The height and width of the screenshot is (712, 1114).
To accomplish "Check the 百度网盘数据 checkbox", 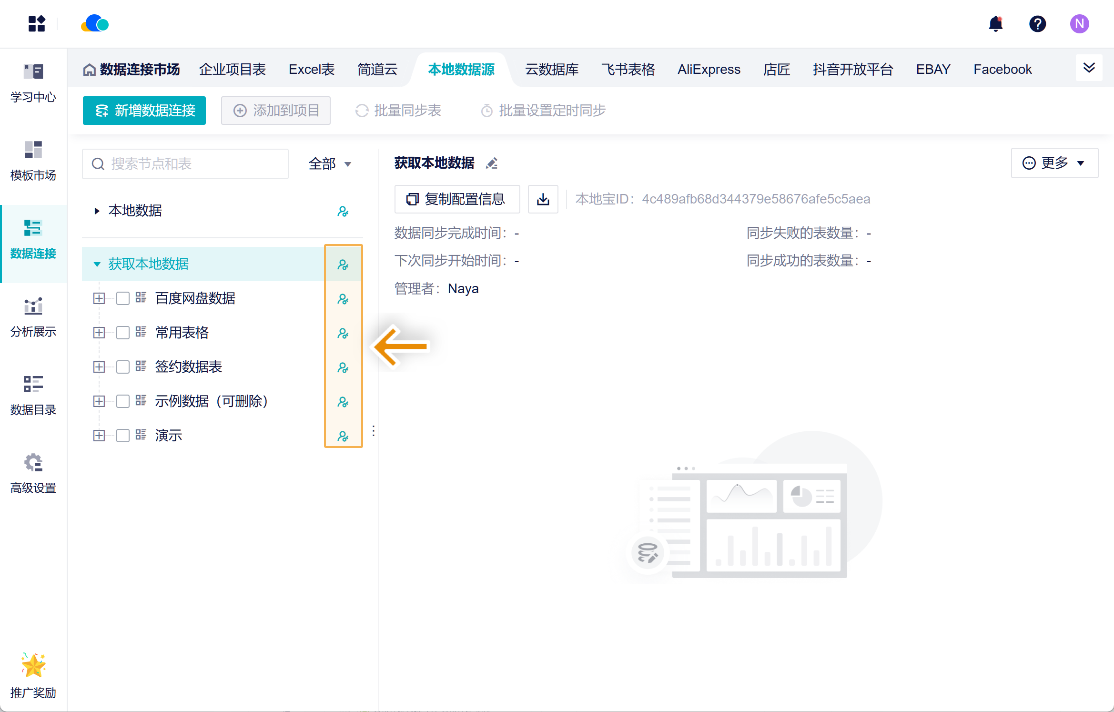I will (123, 298).
